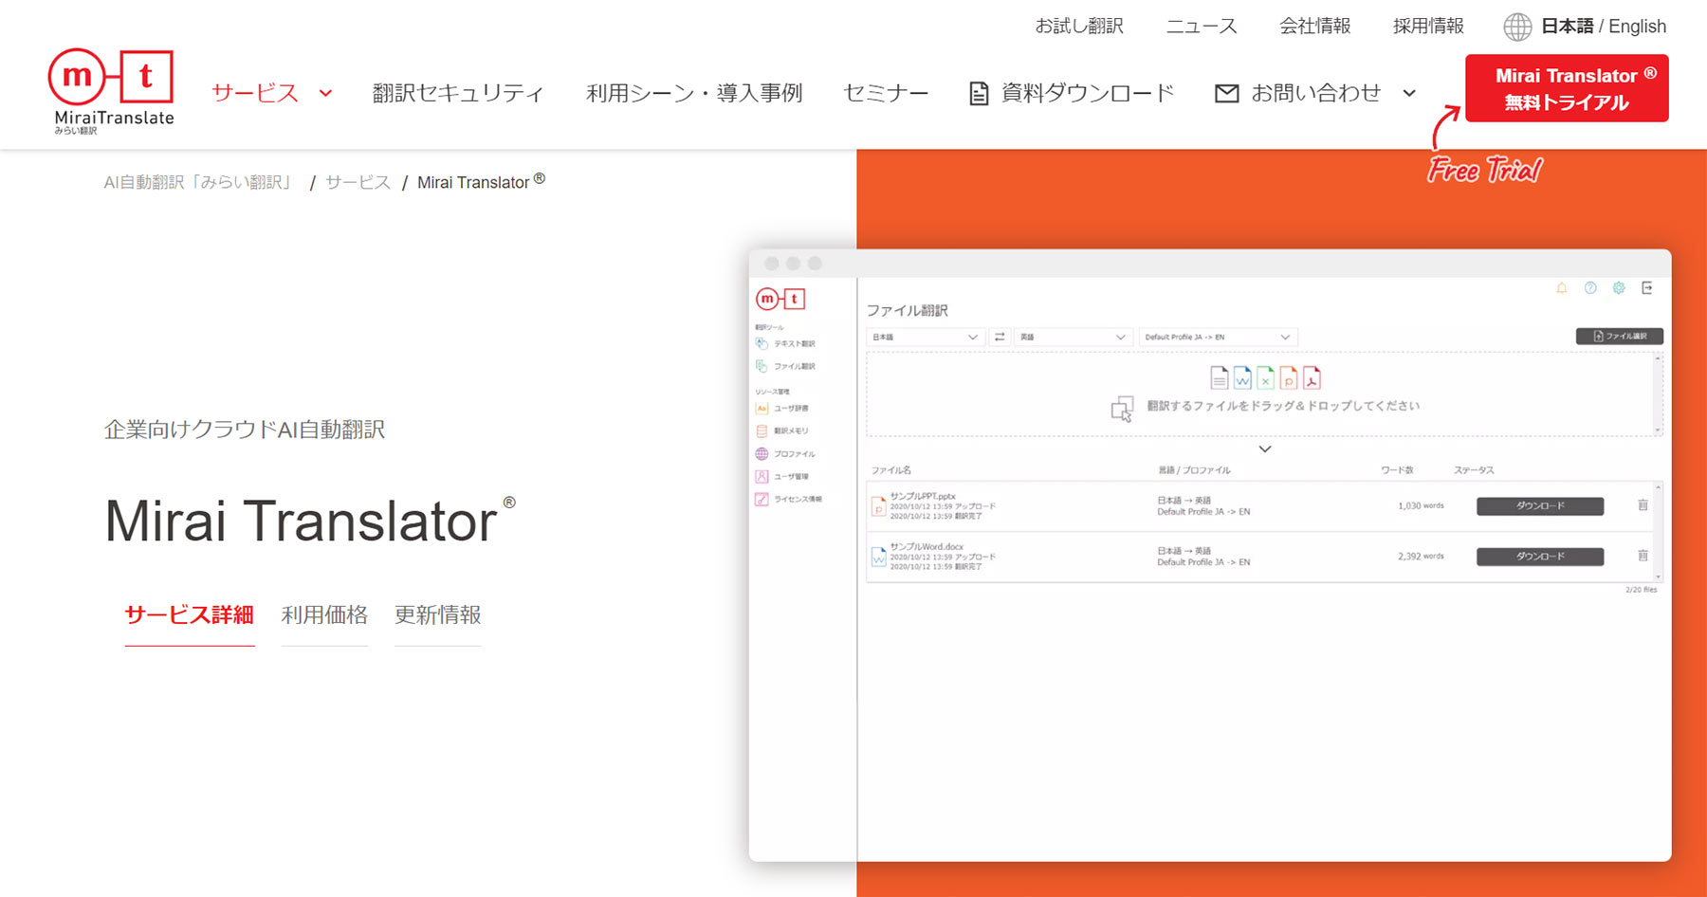Screen dimensions: 1707x897
Task: Click the 2,392 words count
Action: tap(1421, 557)
